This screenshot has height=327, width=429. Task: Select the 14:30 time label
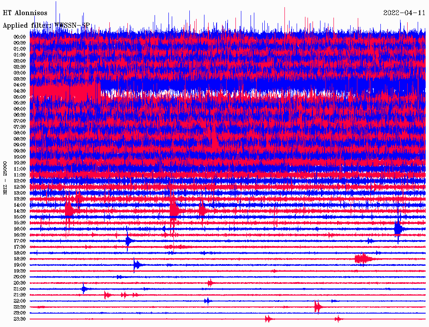pos(20,211)
